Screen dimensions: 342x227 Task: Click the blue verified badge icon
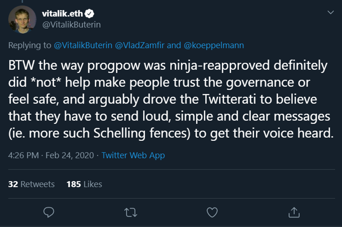(x=90, y=14)
